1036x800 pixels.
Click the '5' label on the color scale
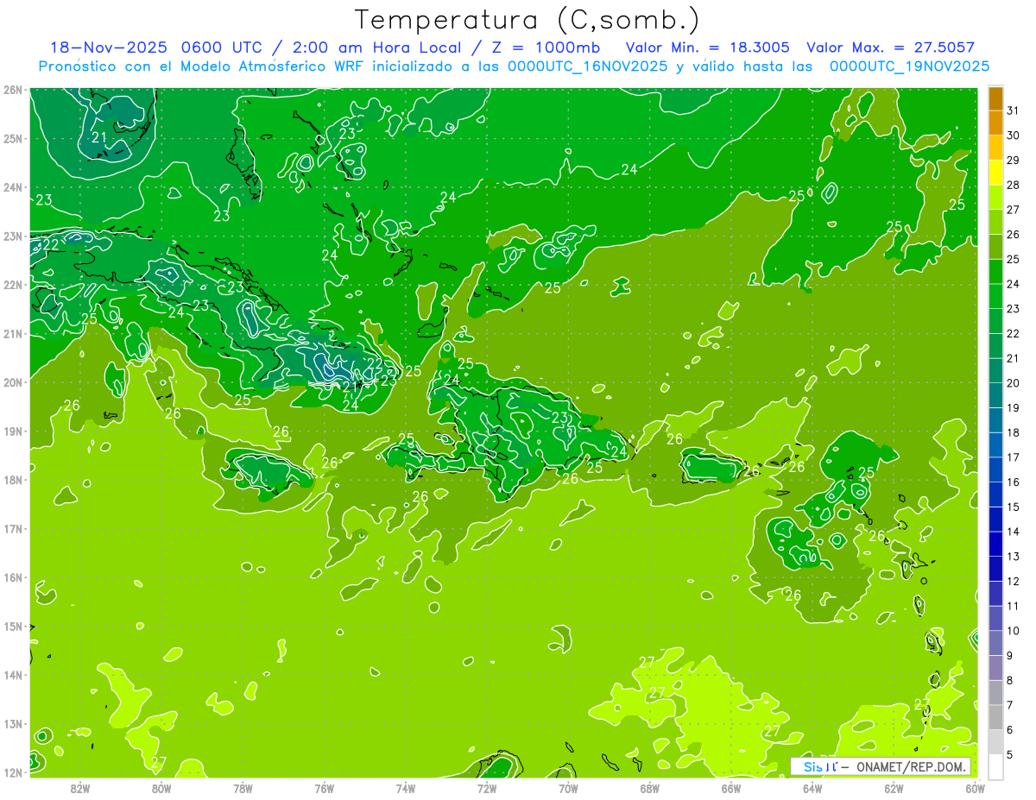point(1010,754)
